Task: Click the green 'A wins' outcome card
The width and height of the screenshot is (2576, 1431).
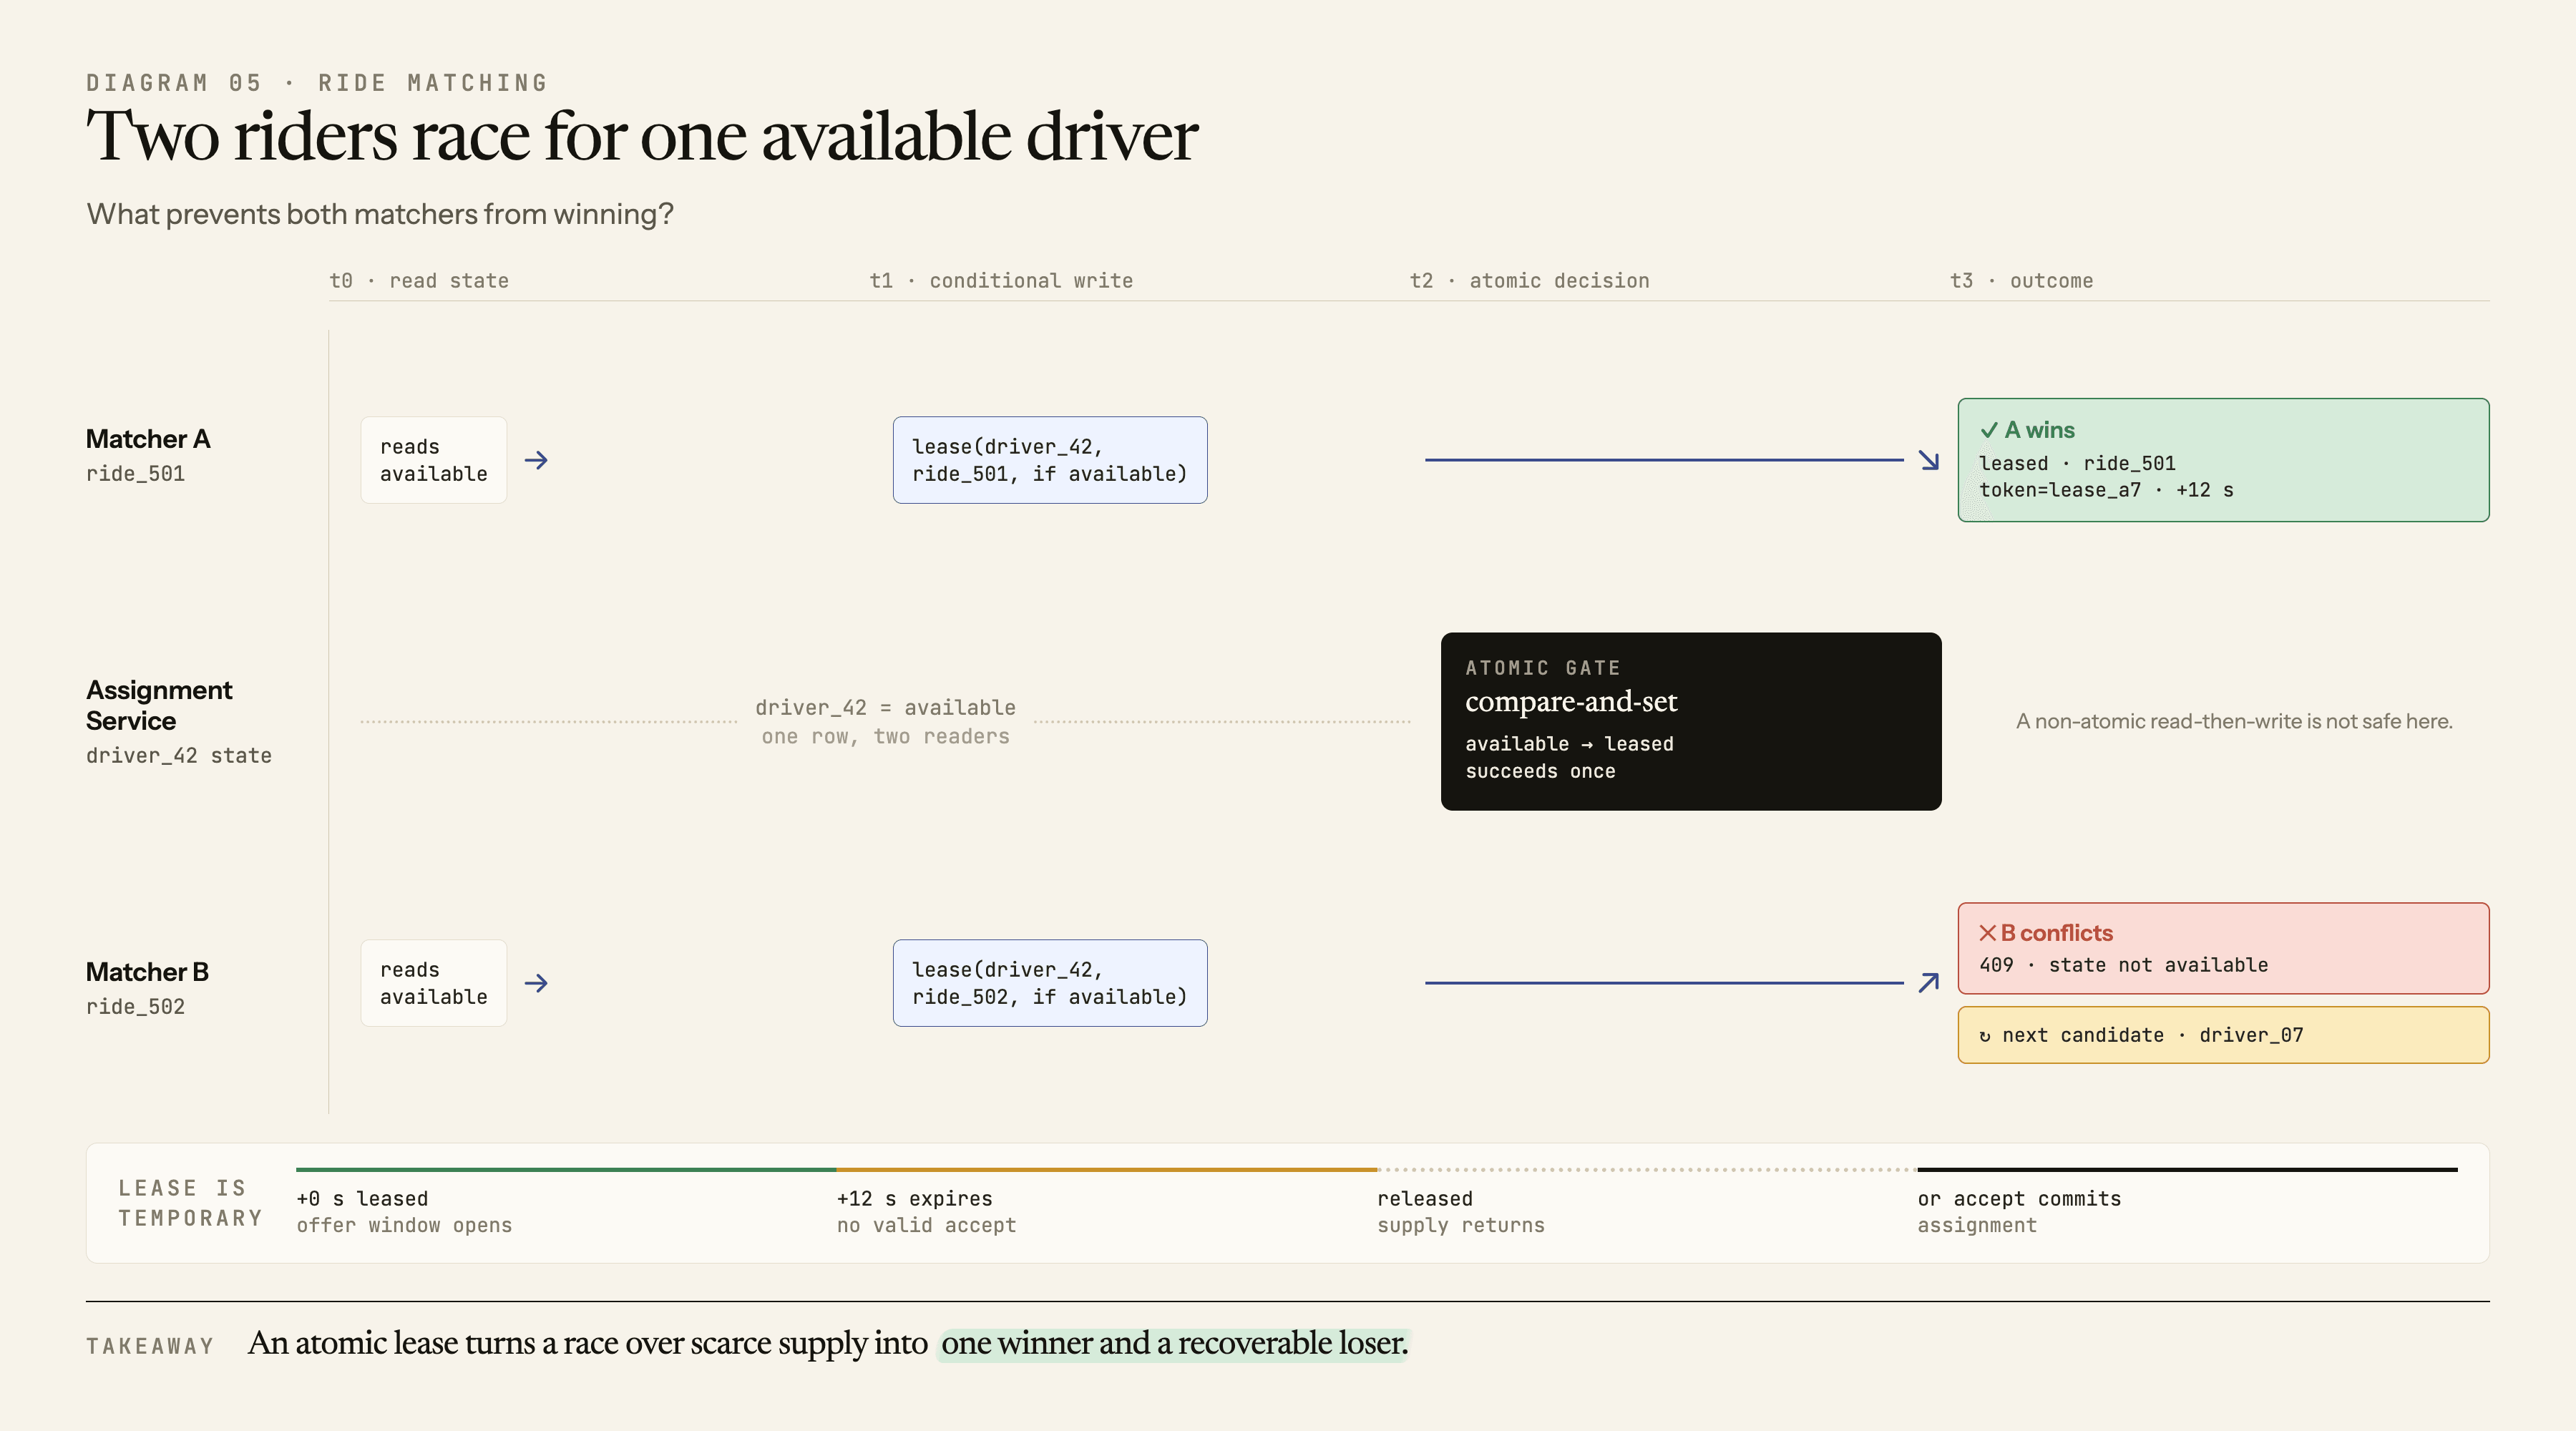Action: pyautogui.click(x=2223, y=460)
